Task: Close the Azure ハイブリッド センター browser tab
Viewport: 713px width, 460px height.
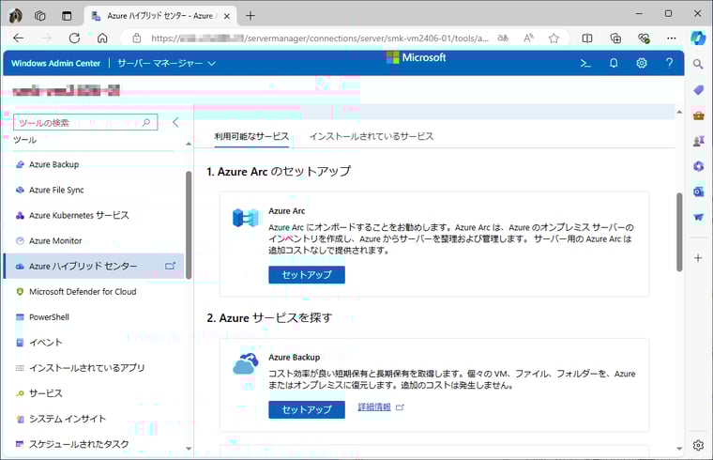Action: pos(227,16)
